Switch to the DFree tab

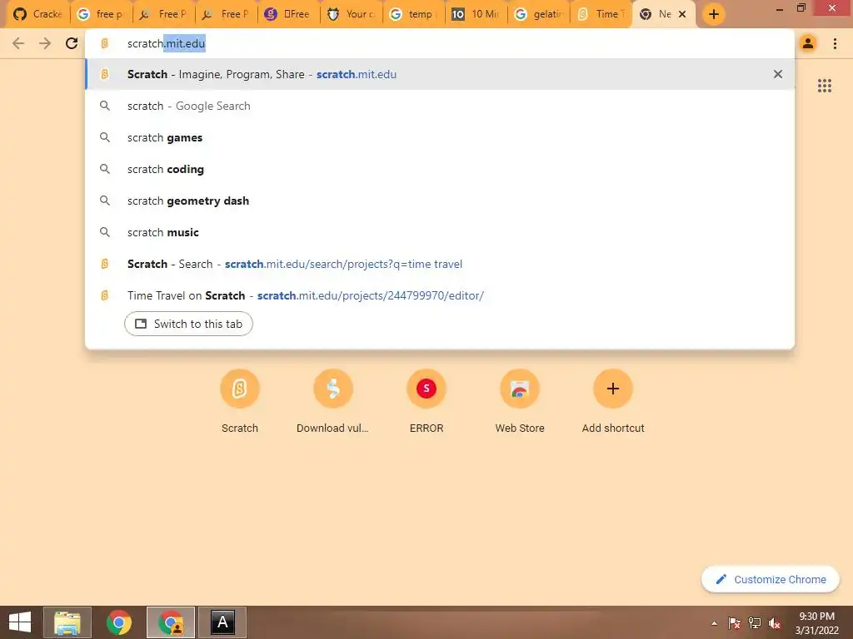(289, 14)
